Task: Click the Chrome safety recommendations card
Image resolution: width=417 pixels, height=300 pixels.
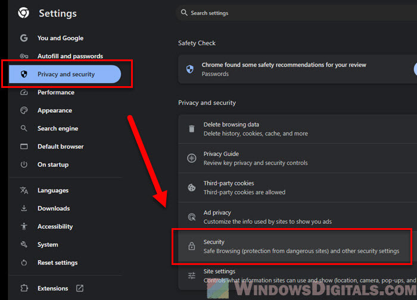Action: coord(298,70)
